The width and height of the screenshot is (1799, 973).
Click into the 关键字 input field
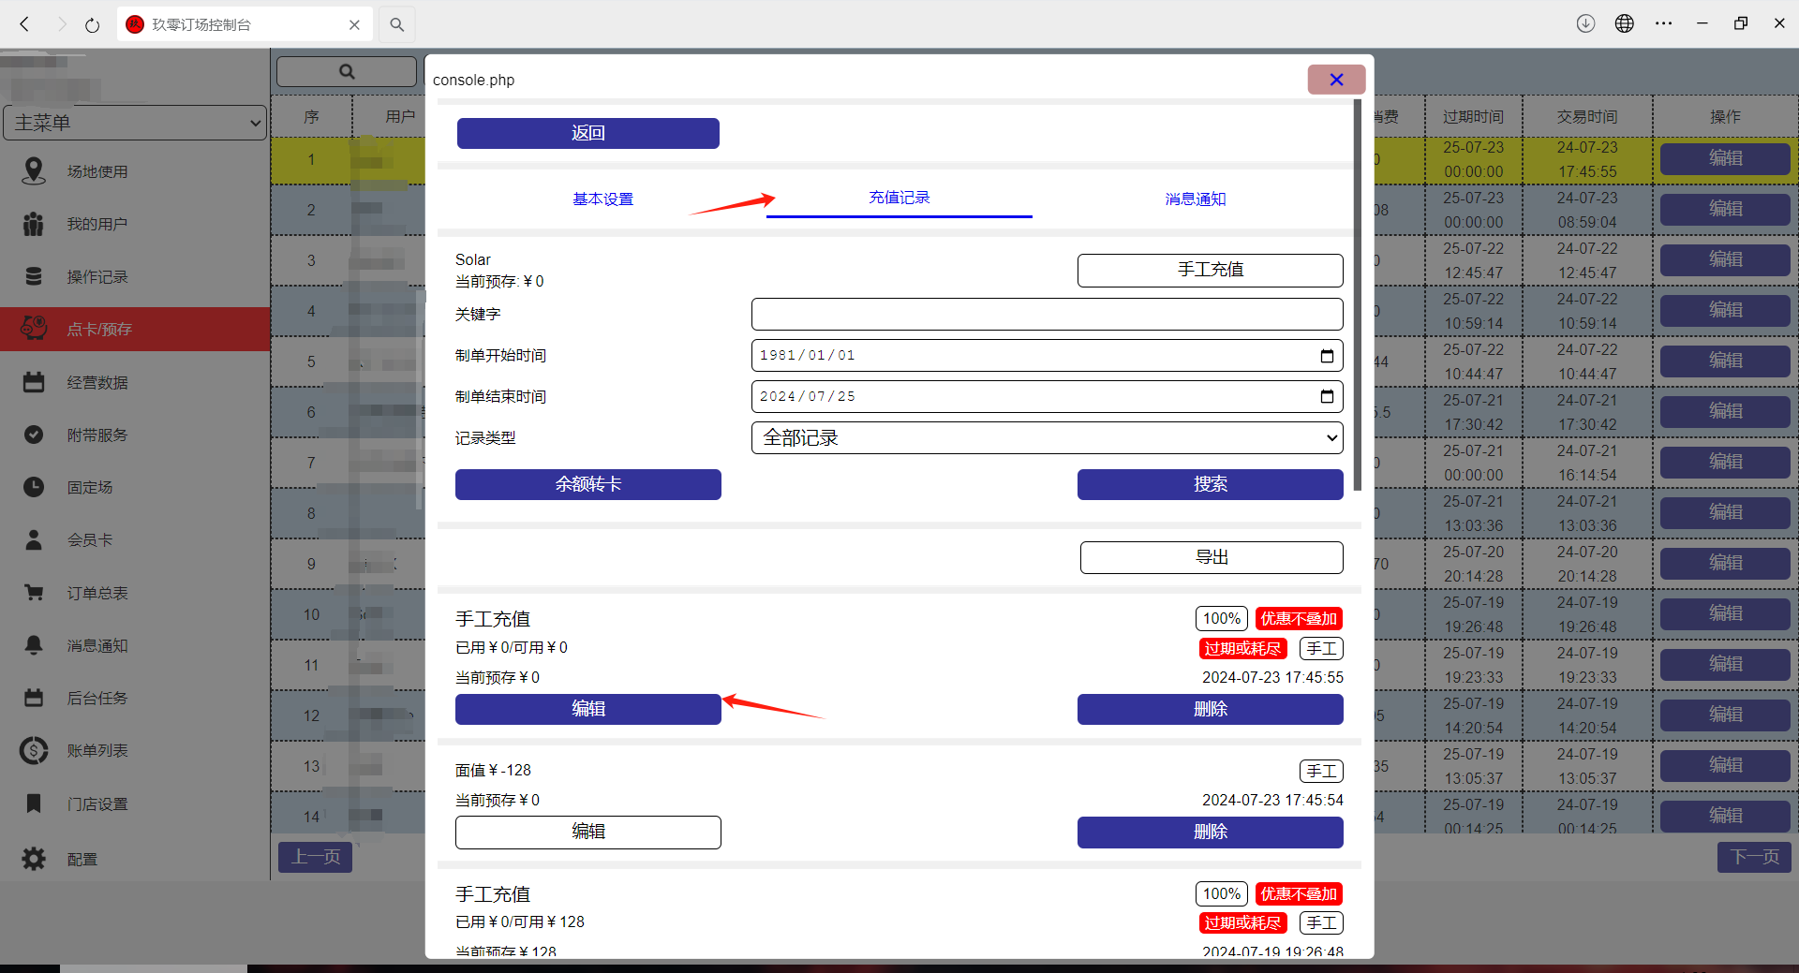[1047, 315]
